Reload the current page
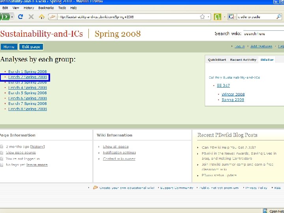 [21, 17]
